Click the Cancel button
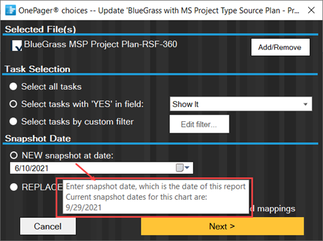Viewport: 323px width, 241px height. pyautogui.click(x=48, y=226)
